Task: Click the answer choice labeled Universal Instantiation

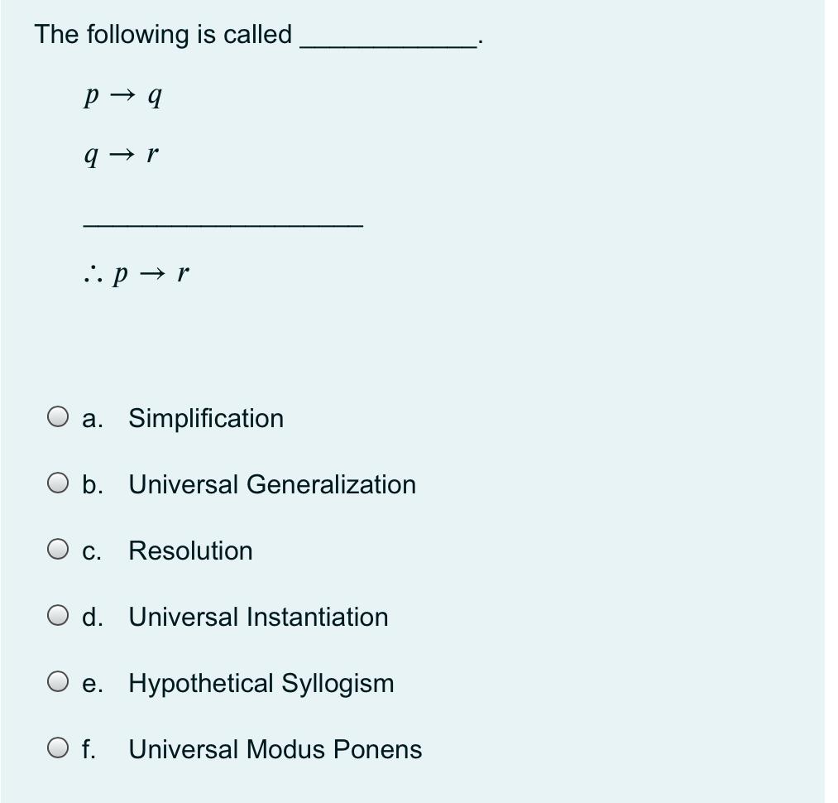Action: pyautogui.click(x=258, y=617)
